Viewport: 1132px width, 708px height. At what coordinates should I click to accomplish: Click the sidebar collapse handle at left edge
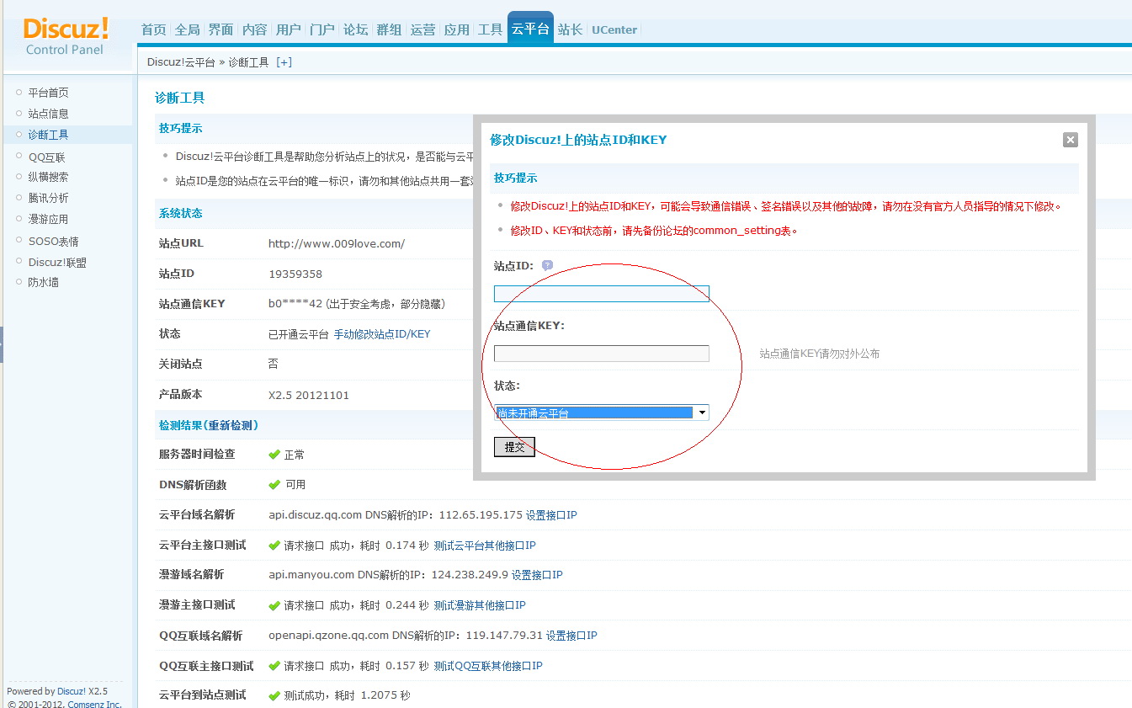click(2, 344)
